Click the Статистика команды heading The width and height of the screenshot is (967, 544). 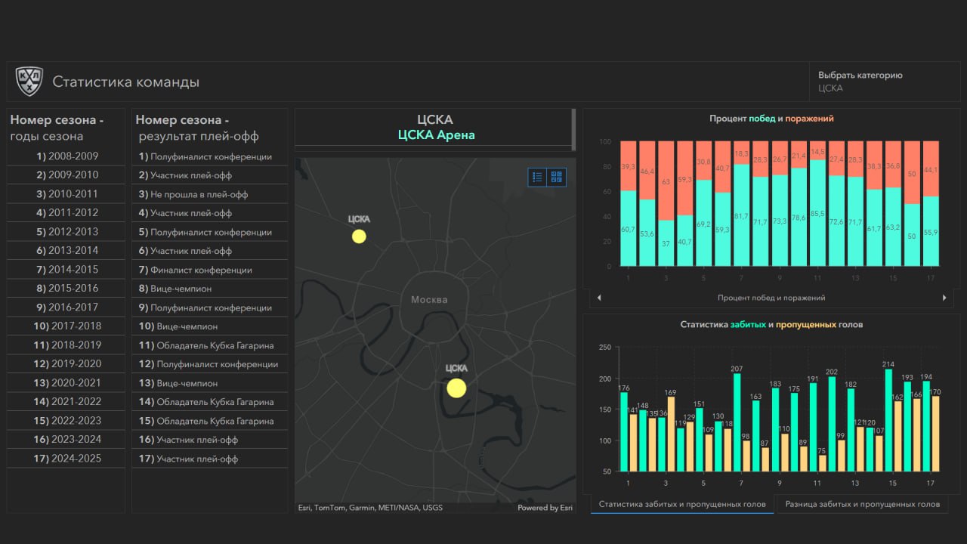(x=126, y=82)
